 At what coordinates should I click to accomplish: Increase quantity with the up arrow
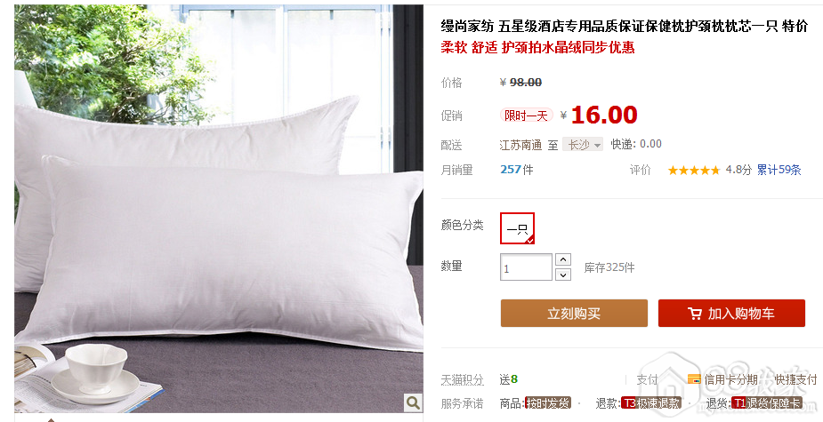point(562,259)
